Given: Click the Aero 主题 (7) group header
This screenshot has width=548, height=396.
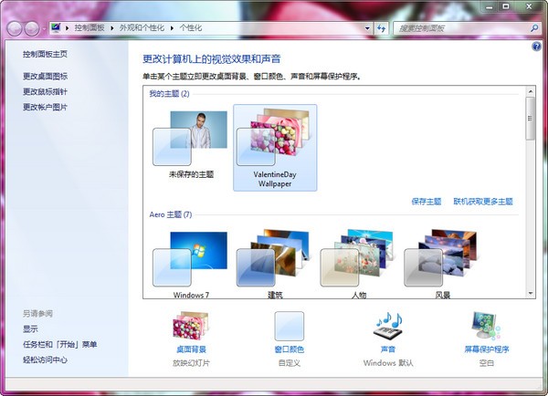Looking at the screenshot, I should pos(171,214).
